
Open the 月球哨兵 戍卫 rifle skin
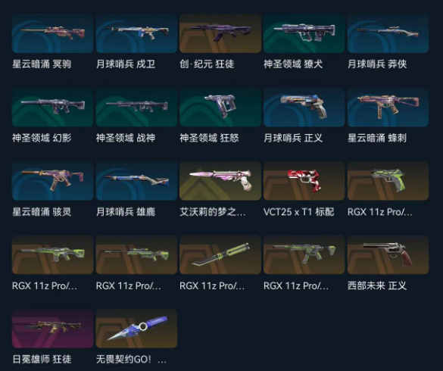pos(136,33)
